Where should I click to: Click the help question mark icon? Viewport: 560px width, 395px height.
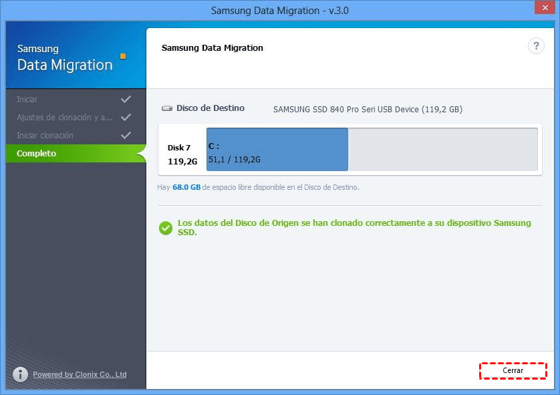coord(536,46)
